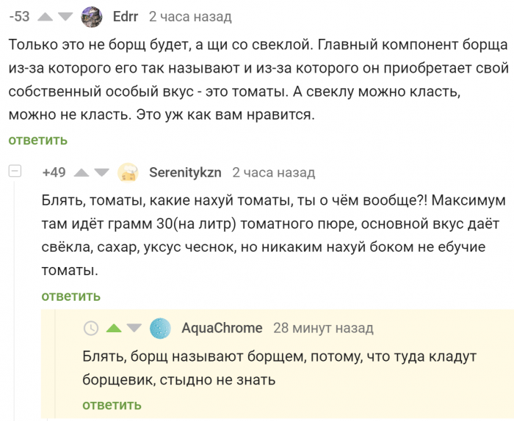Collapse the Serenitykzn reply thread
Screen dimensions: 514x421
(x=15, y=172)
